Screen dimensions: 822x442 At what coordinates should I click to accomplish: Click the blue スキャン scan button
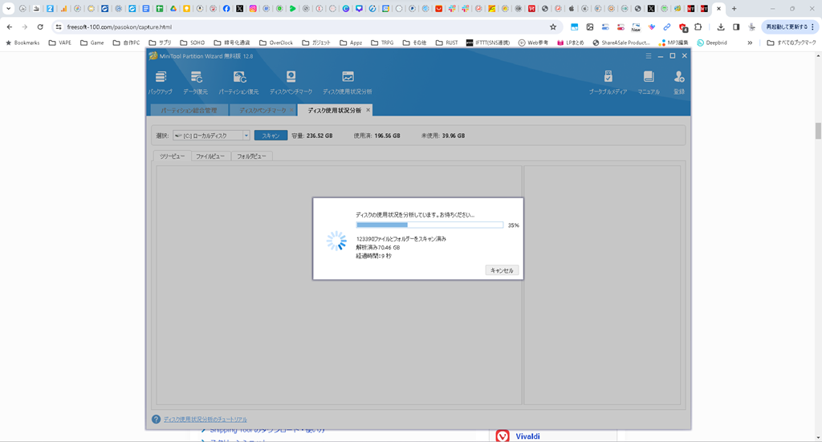pos(271,136)
